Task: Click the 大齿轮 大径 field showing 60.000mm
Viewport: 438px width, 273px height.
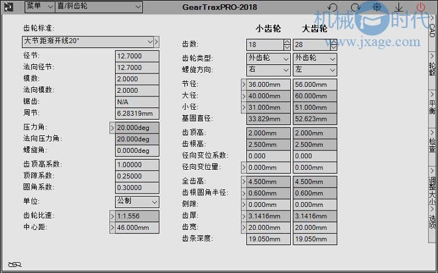Action: 315,96
